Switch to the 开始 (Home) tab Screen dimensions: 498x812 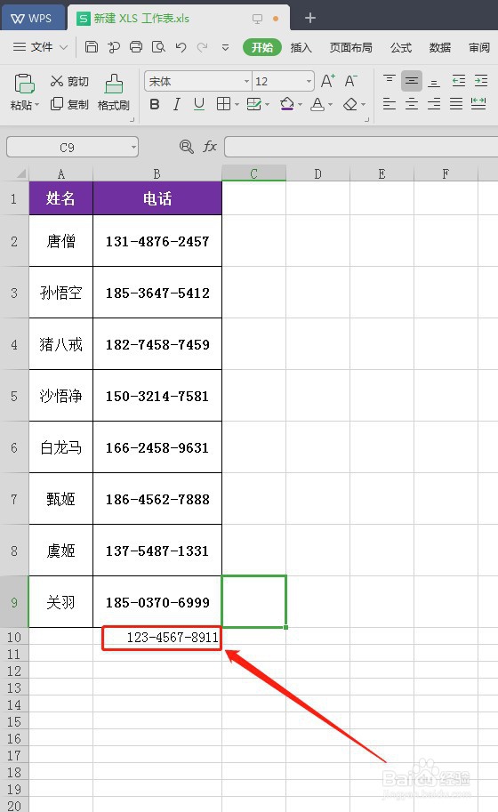point(262,48)
